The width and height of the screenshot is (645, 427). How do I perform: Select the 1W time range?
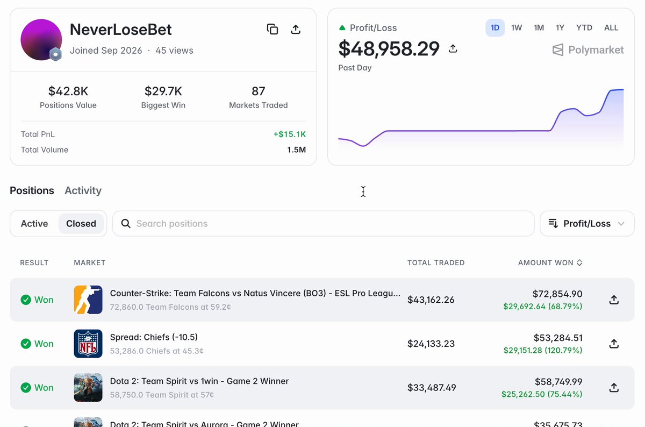pos(517,28)
